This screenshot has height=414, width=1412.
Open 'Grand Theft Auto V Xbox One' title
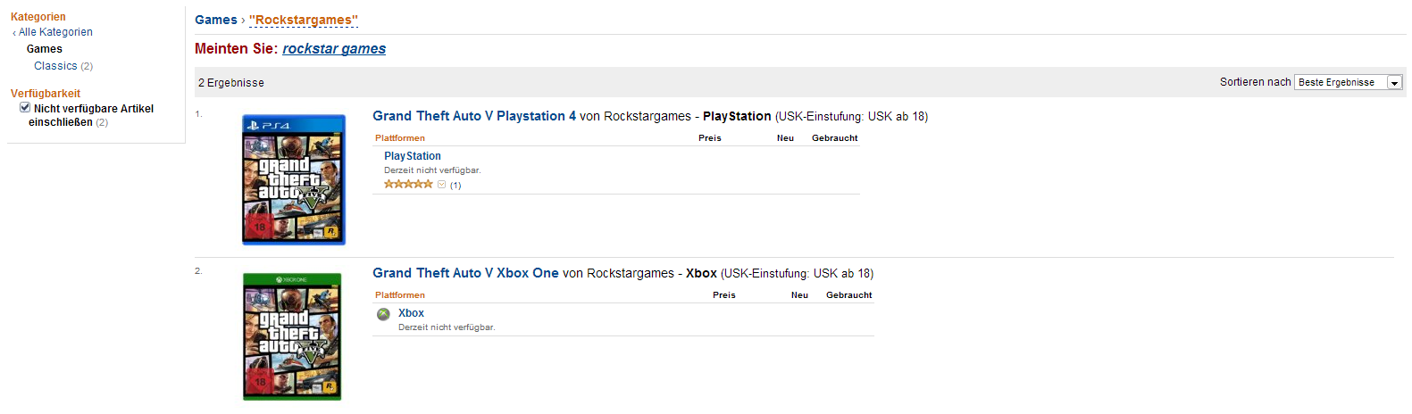coord(465,273)
